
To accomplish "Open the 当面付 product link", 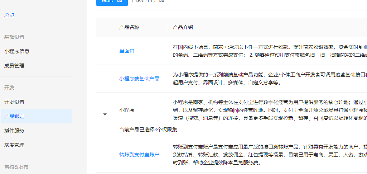I will 127,51.
